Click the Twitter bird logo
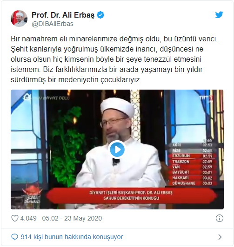 coord(219,15)
